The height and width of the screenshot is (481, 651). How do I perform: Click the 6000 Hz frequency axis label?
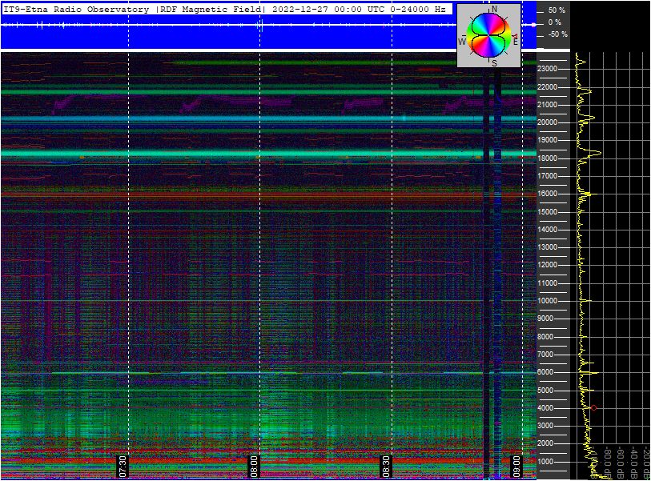pos(548,372)
